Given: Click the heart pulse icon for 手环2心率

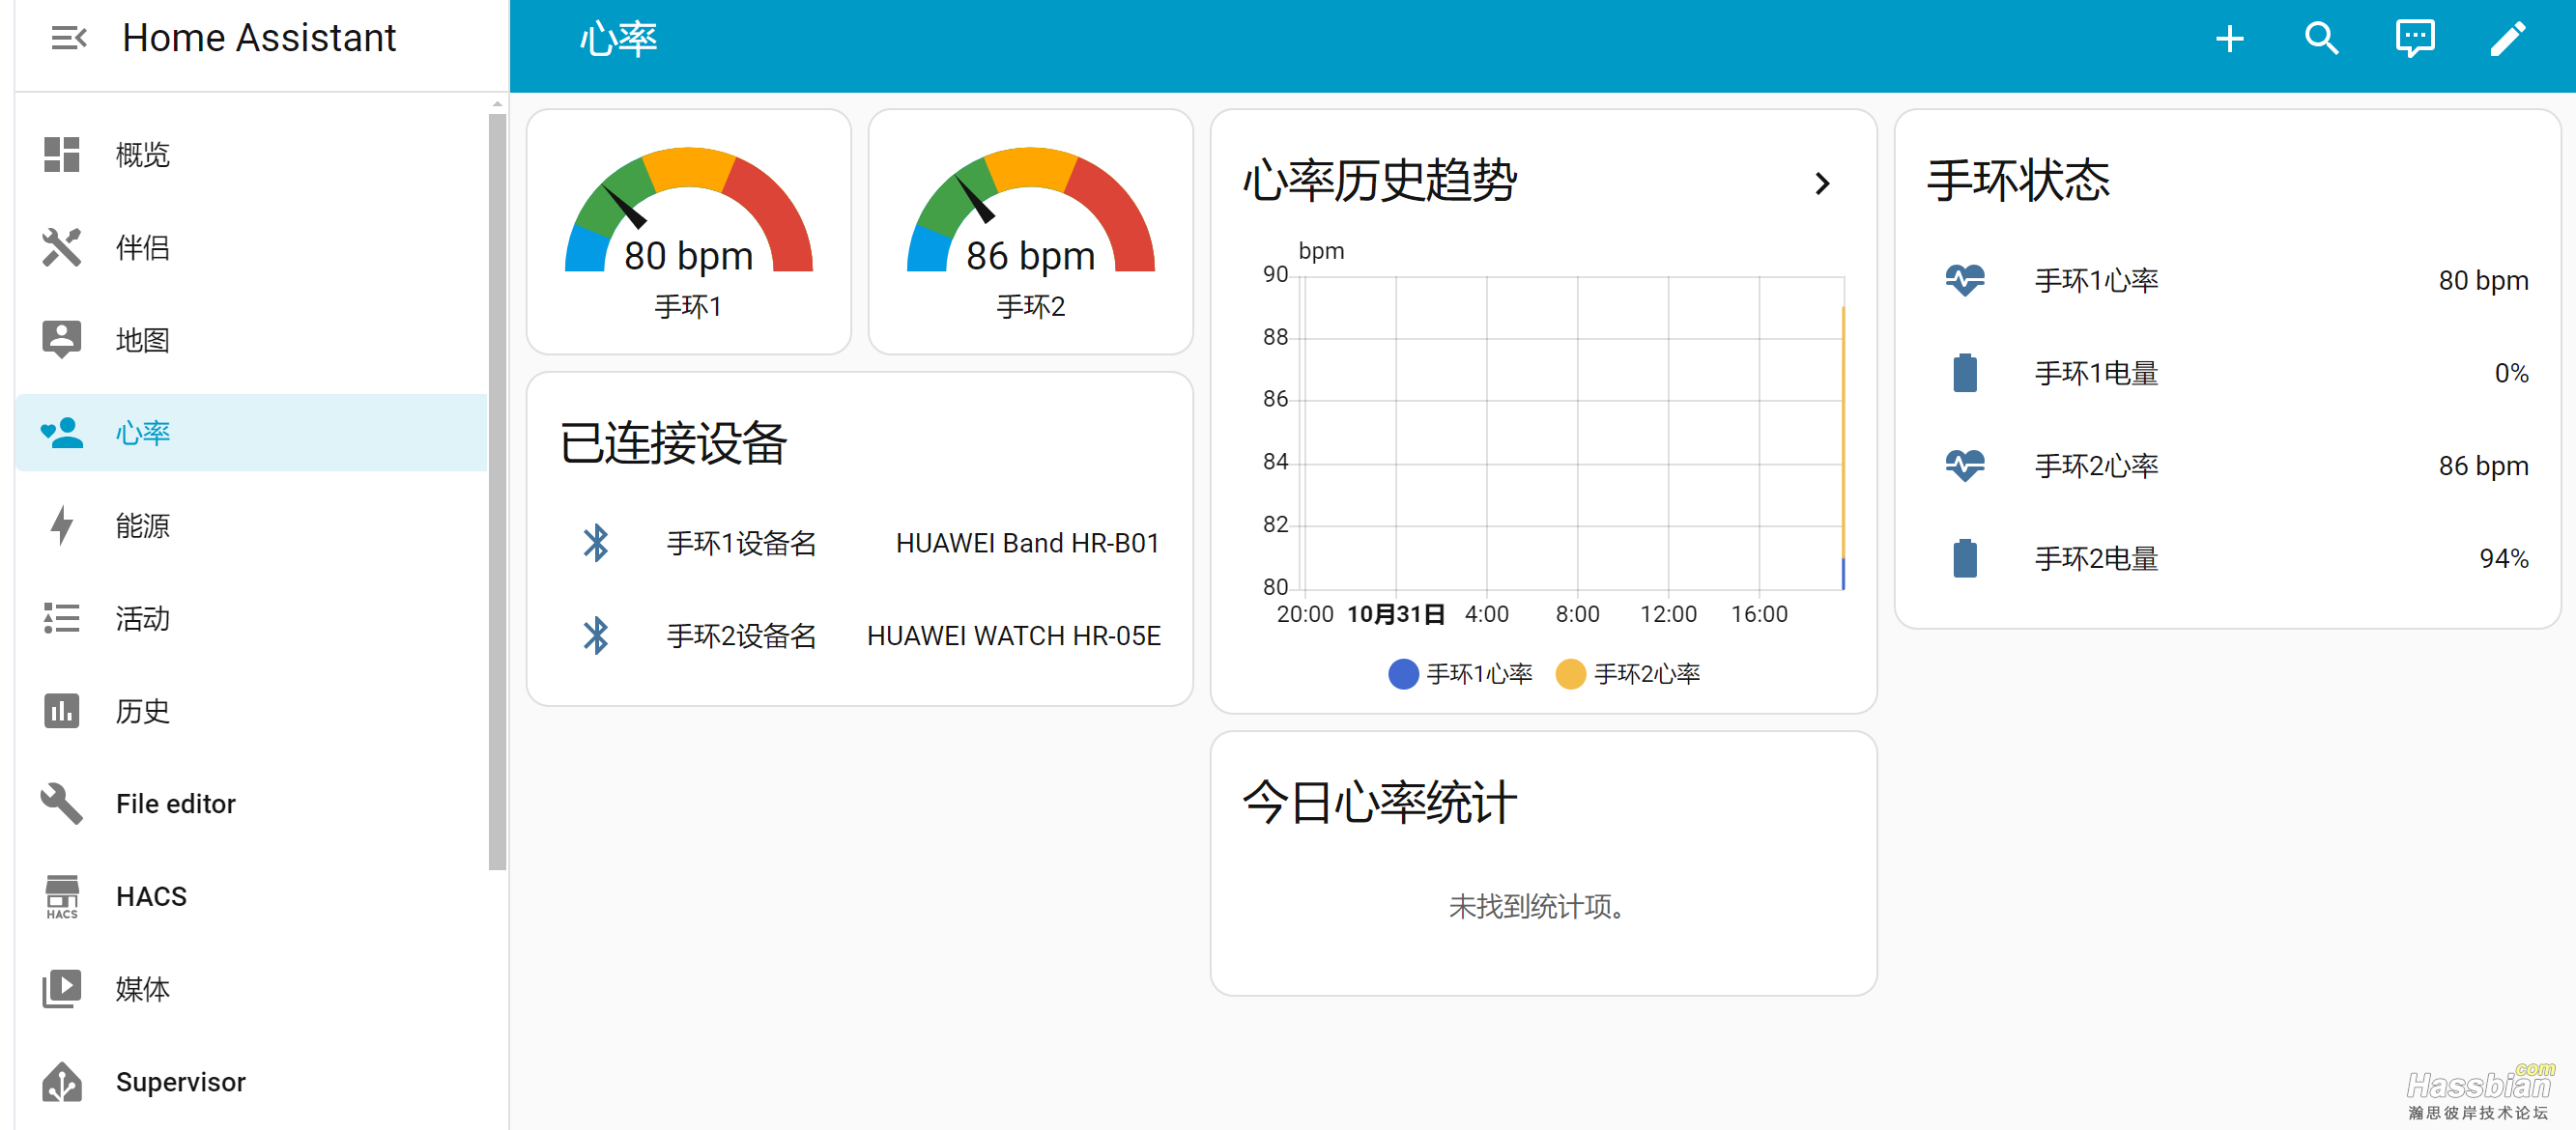Looking at the screenshot, I should coord(1964,466).
